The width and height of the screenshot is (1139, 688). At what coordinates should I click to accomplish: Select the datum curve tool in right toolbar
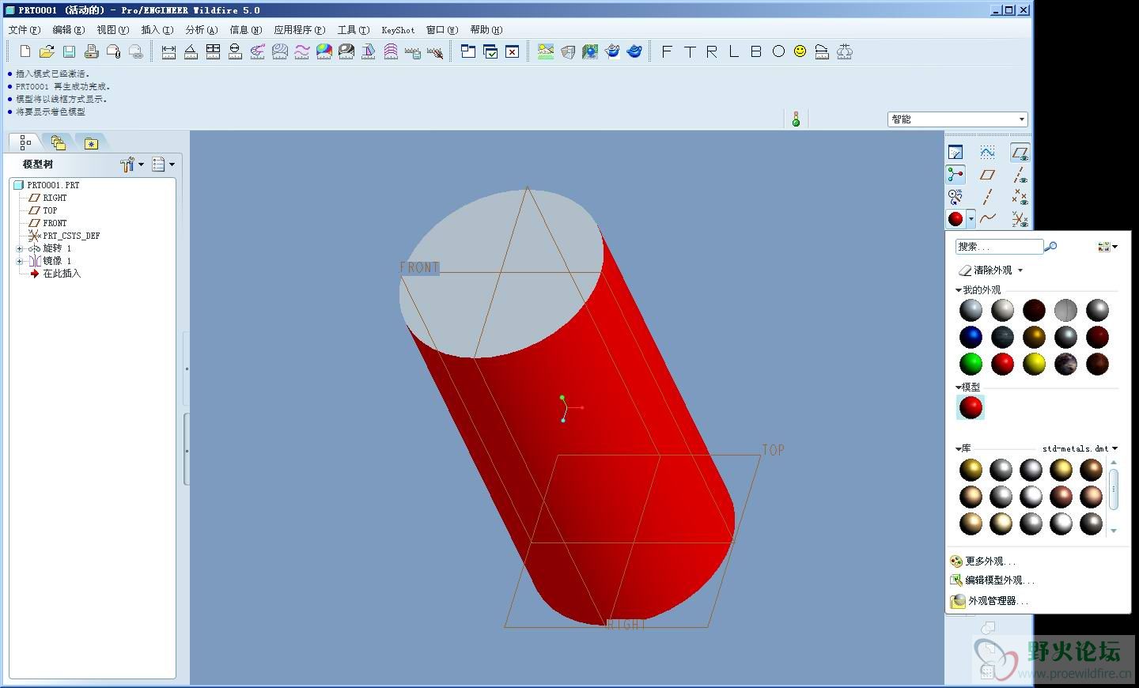[x=988, y=218]
